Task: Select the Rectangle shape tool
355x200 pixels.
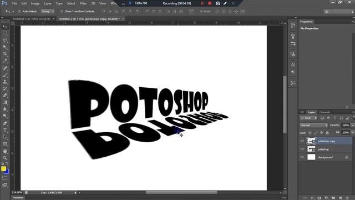Action: pos(5,144)
